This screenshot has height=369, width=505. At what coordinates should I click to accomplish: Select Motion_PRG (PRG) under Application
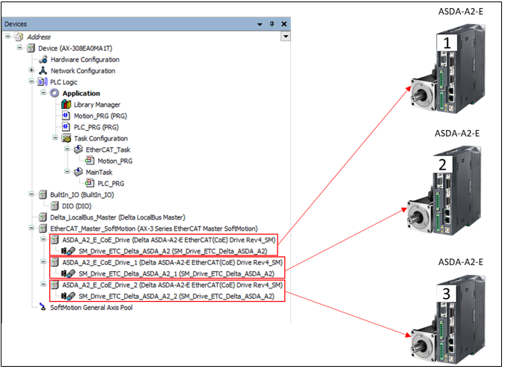(x=103, y=116)
